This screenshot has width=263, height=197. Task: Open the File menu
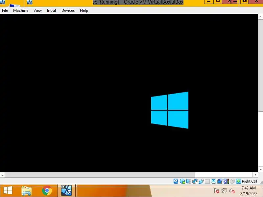click(x=5, y=11)
